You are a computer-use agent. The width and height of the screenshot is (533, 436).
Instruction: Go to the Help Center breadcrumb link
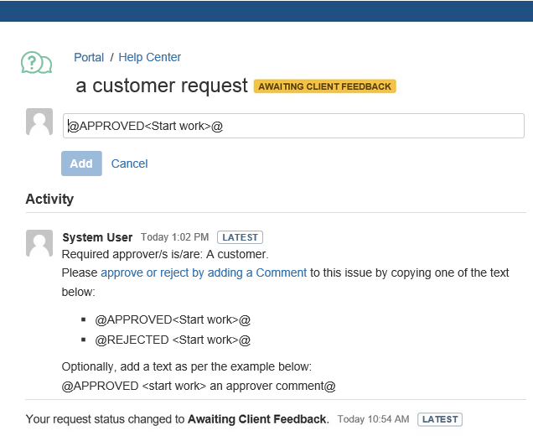[x=149, y=58]
